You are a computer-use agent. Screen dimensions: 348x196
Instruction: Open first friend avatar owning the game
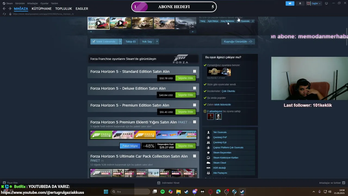click(210, 117)
